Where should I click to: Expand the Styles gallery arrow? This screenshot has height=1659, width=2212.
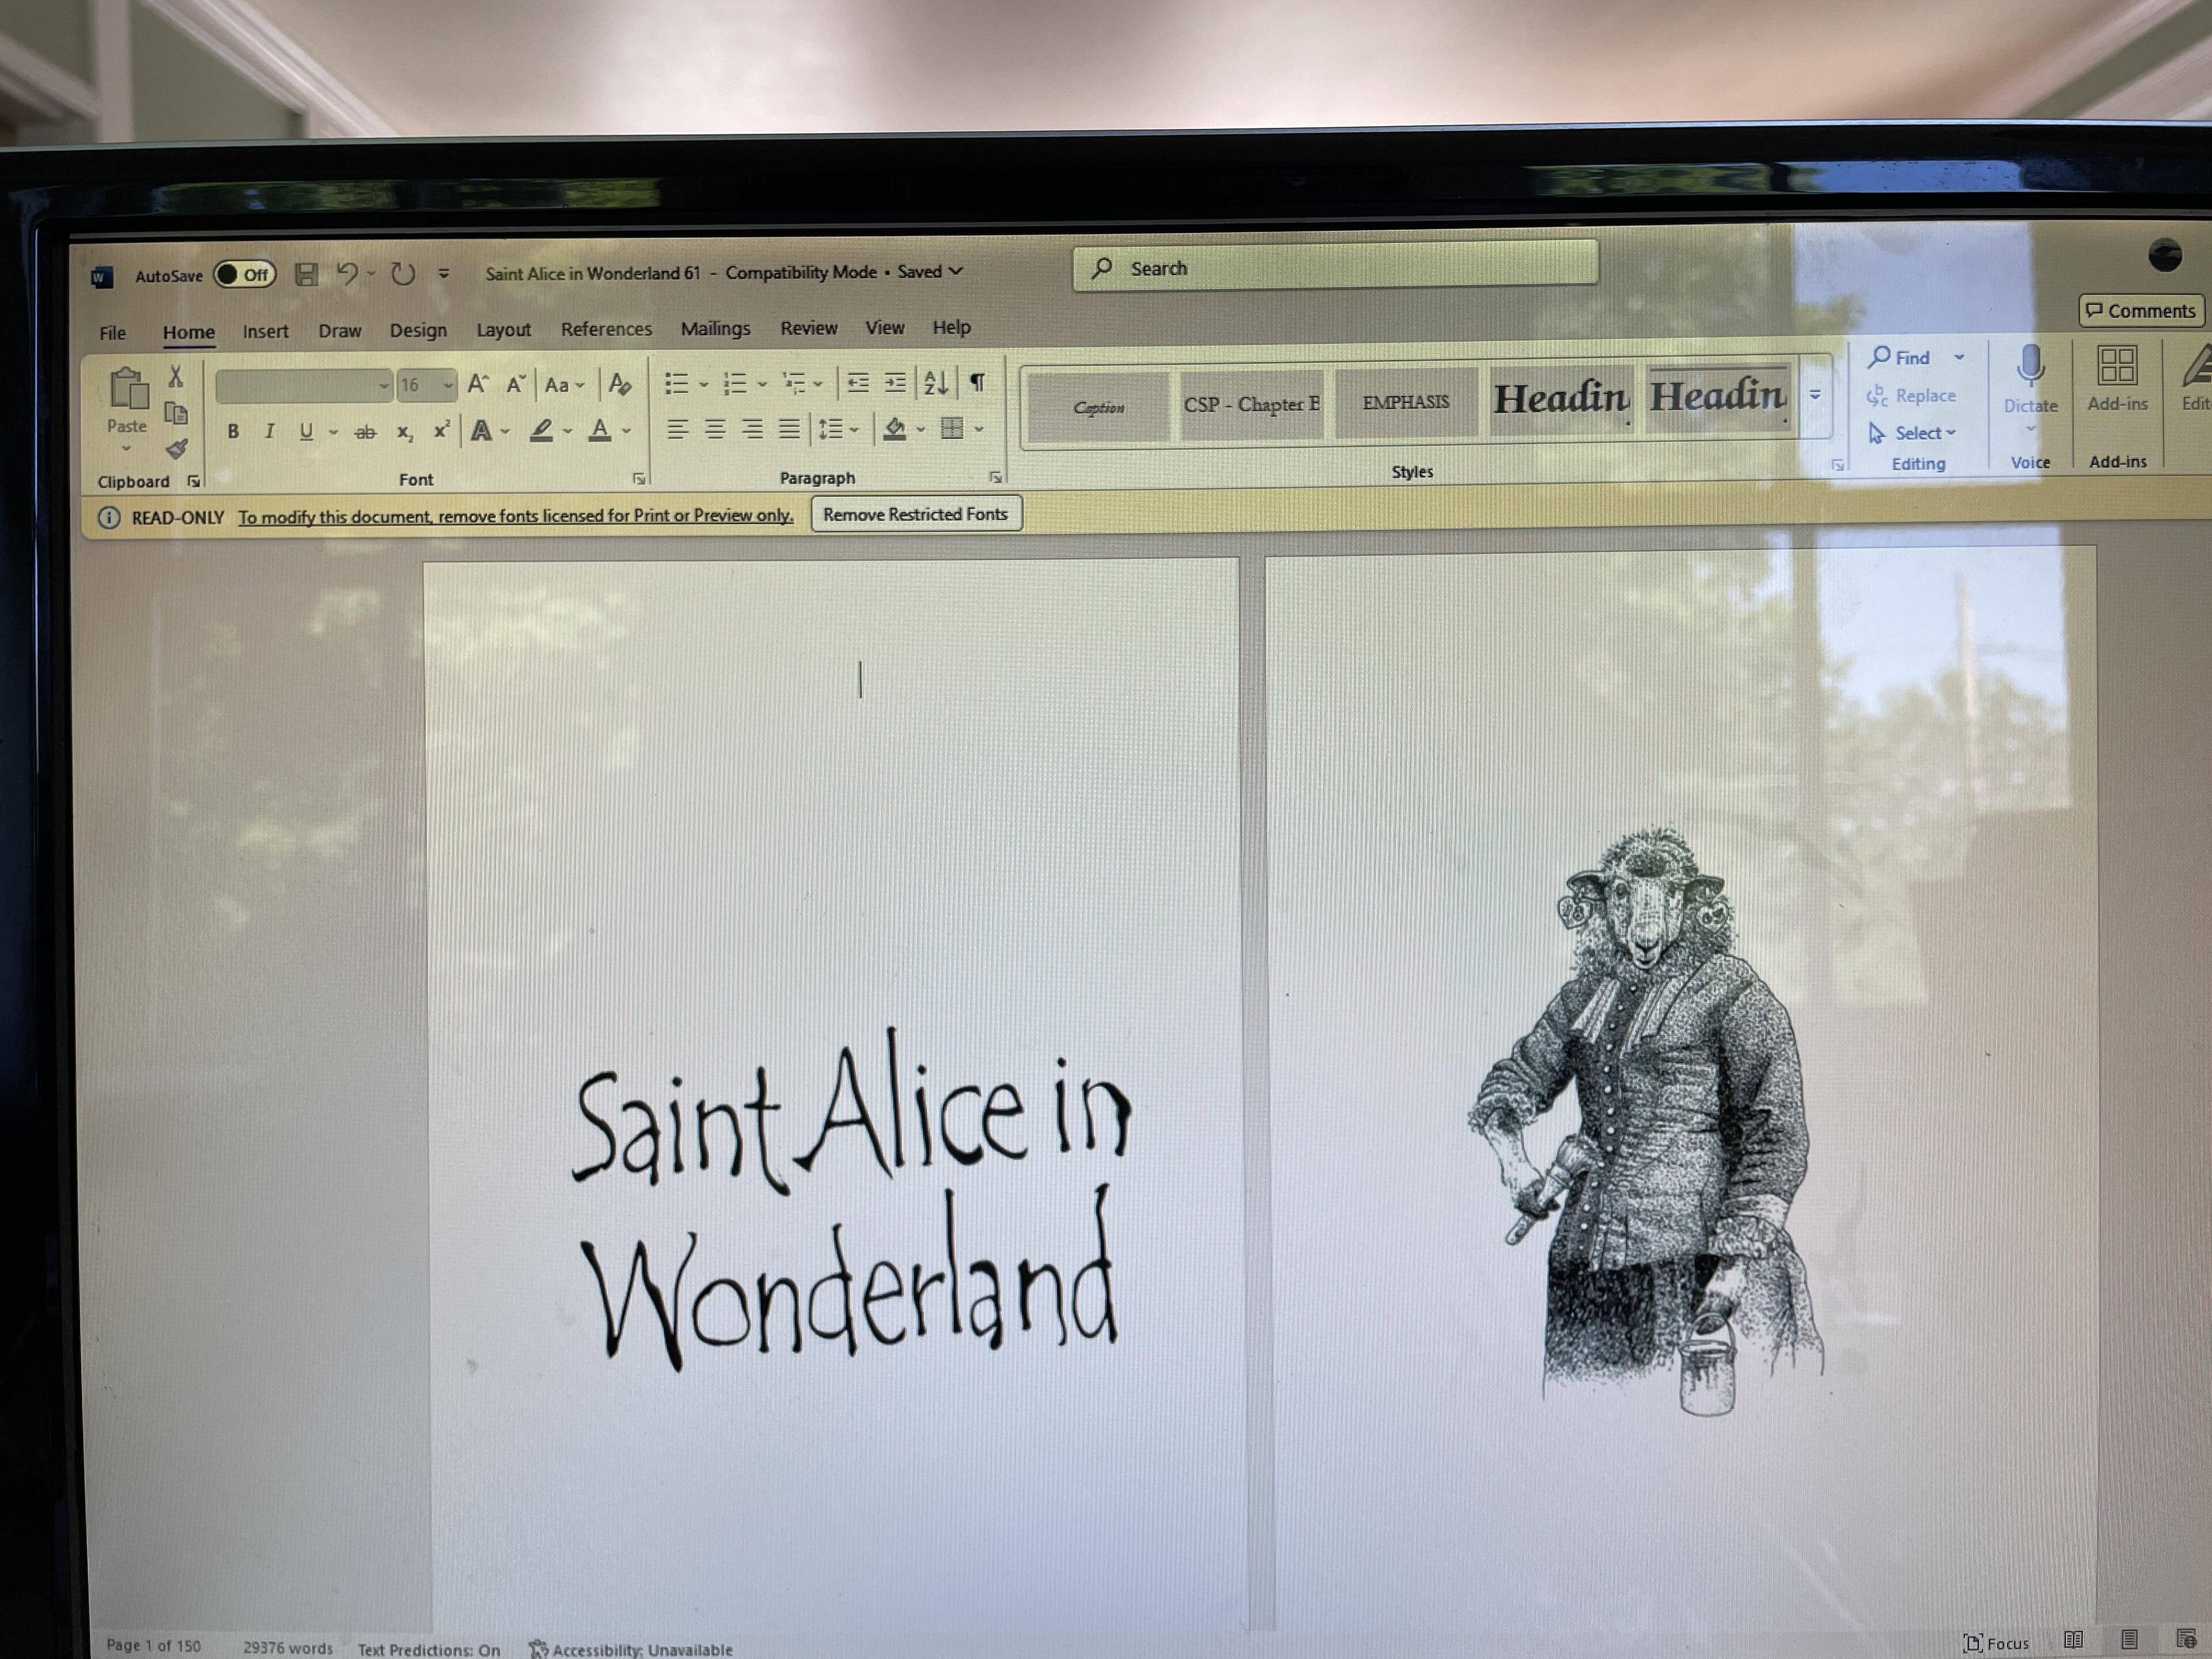(1815, 396)
